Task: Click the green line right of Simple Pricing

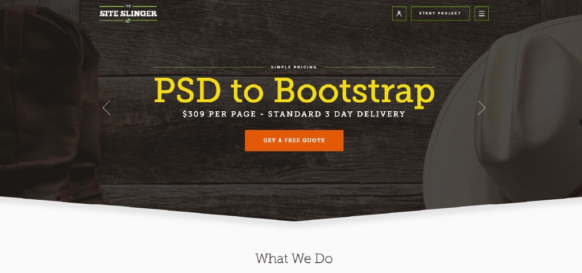Action: click(380, 68)
